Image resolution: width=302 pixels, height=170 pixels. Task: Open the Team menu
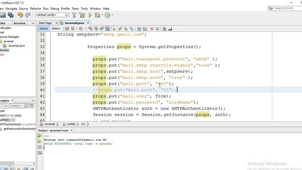coord(75,8)
